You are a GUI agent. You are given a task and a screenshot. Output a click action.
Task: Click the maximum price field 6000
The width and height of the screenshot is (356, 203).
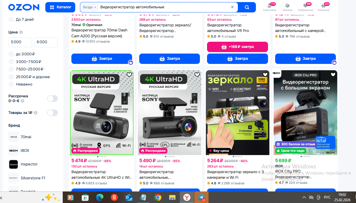pos(46,42)
